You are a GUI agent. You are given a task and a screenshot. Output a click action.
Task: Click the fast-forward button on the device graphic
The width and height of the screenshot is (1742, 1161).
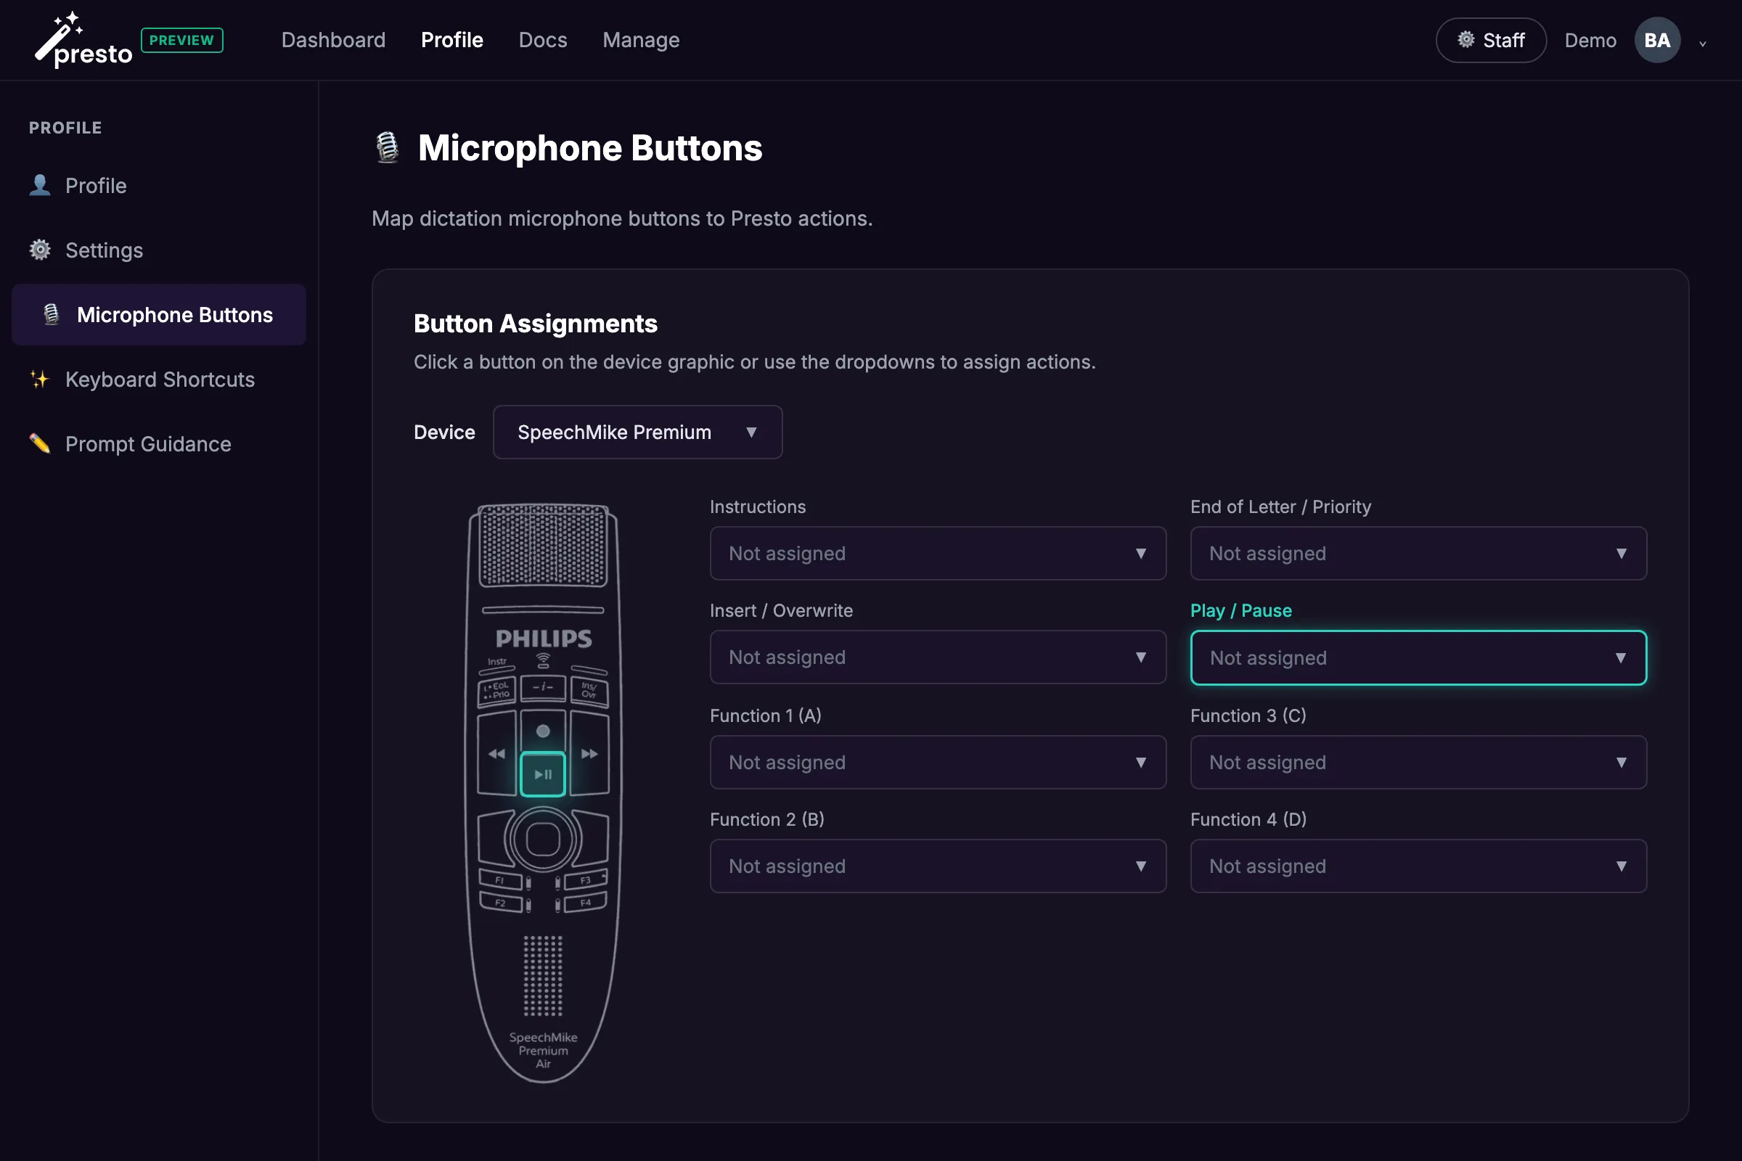click(x=589, y=754)
